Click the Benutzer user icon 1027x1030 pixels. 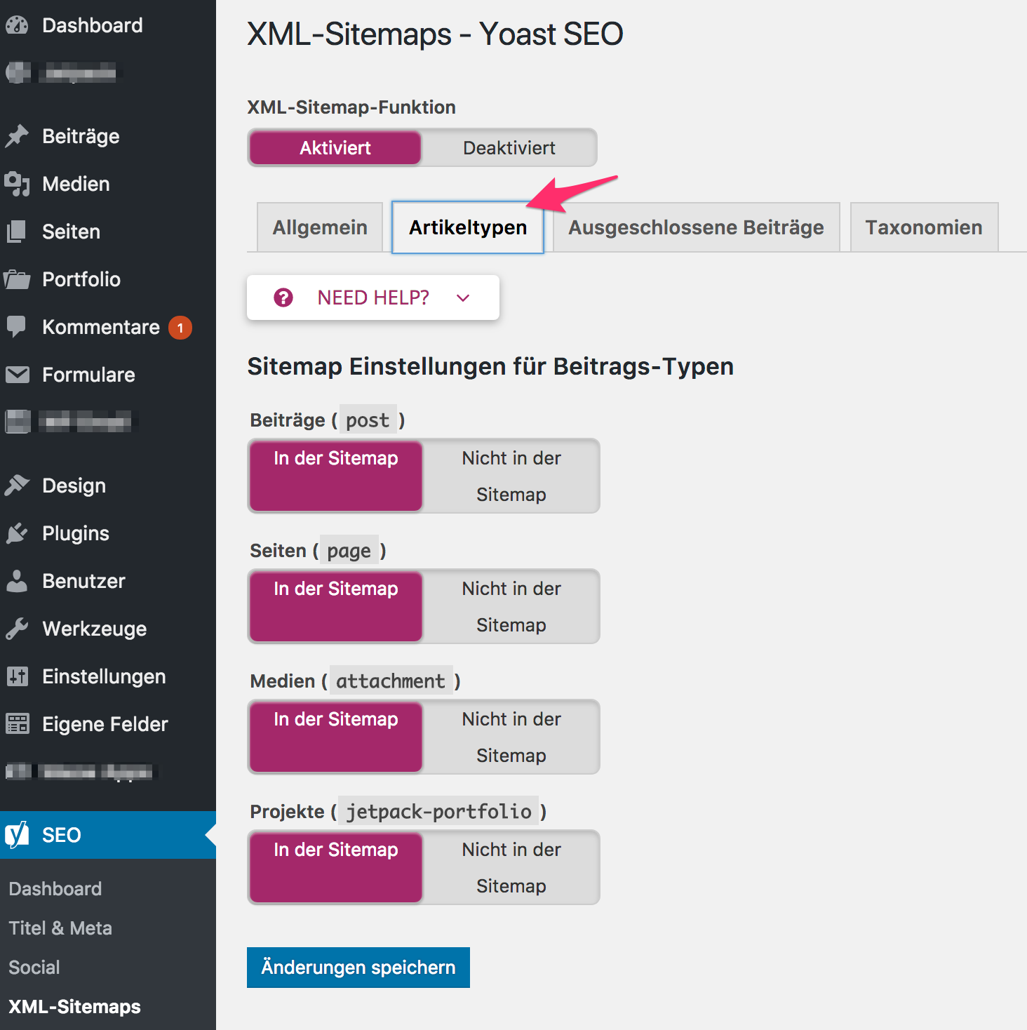point(17,581)
